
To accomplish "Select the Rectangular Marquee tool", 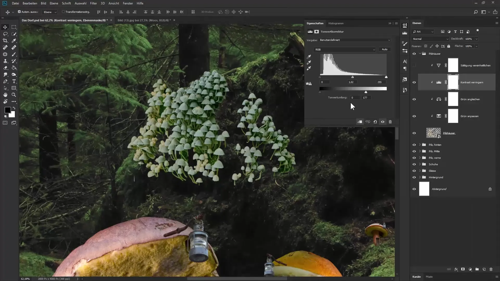I will tap(14, 27).
